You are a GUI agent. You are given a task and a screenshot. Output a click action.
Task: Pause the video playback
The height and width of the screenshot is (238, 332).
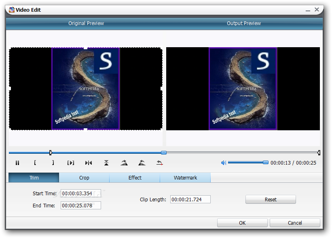coord(17,163)
